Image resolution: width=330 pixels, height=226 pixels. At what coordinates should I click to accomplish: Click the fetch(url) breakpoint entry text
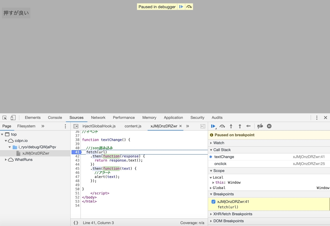coord(228,207)
